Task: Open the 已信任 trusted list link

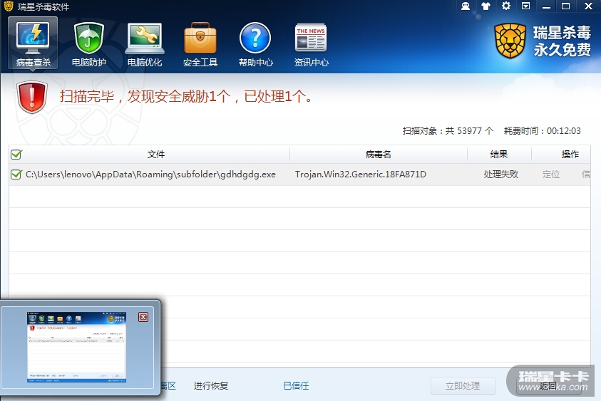Action: coord(296,385)
